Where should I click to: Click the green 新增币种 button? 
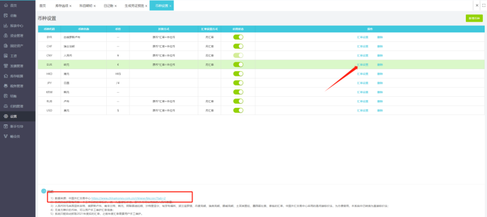coord(474,18)
